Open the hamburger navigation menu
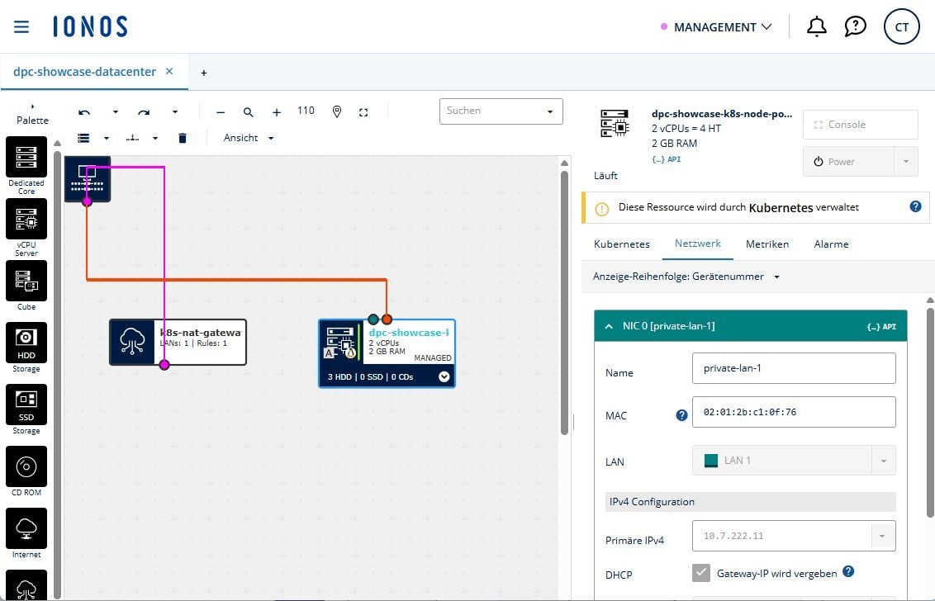The width and height of the screenshot is (935, 601). (x=21, y=27)
